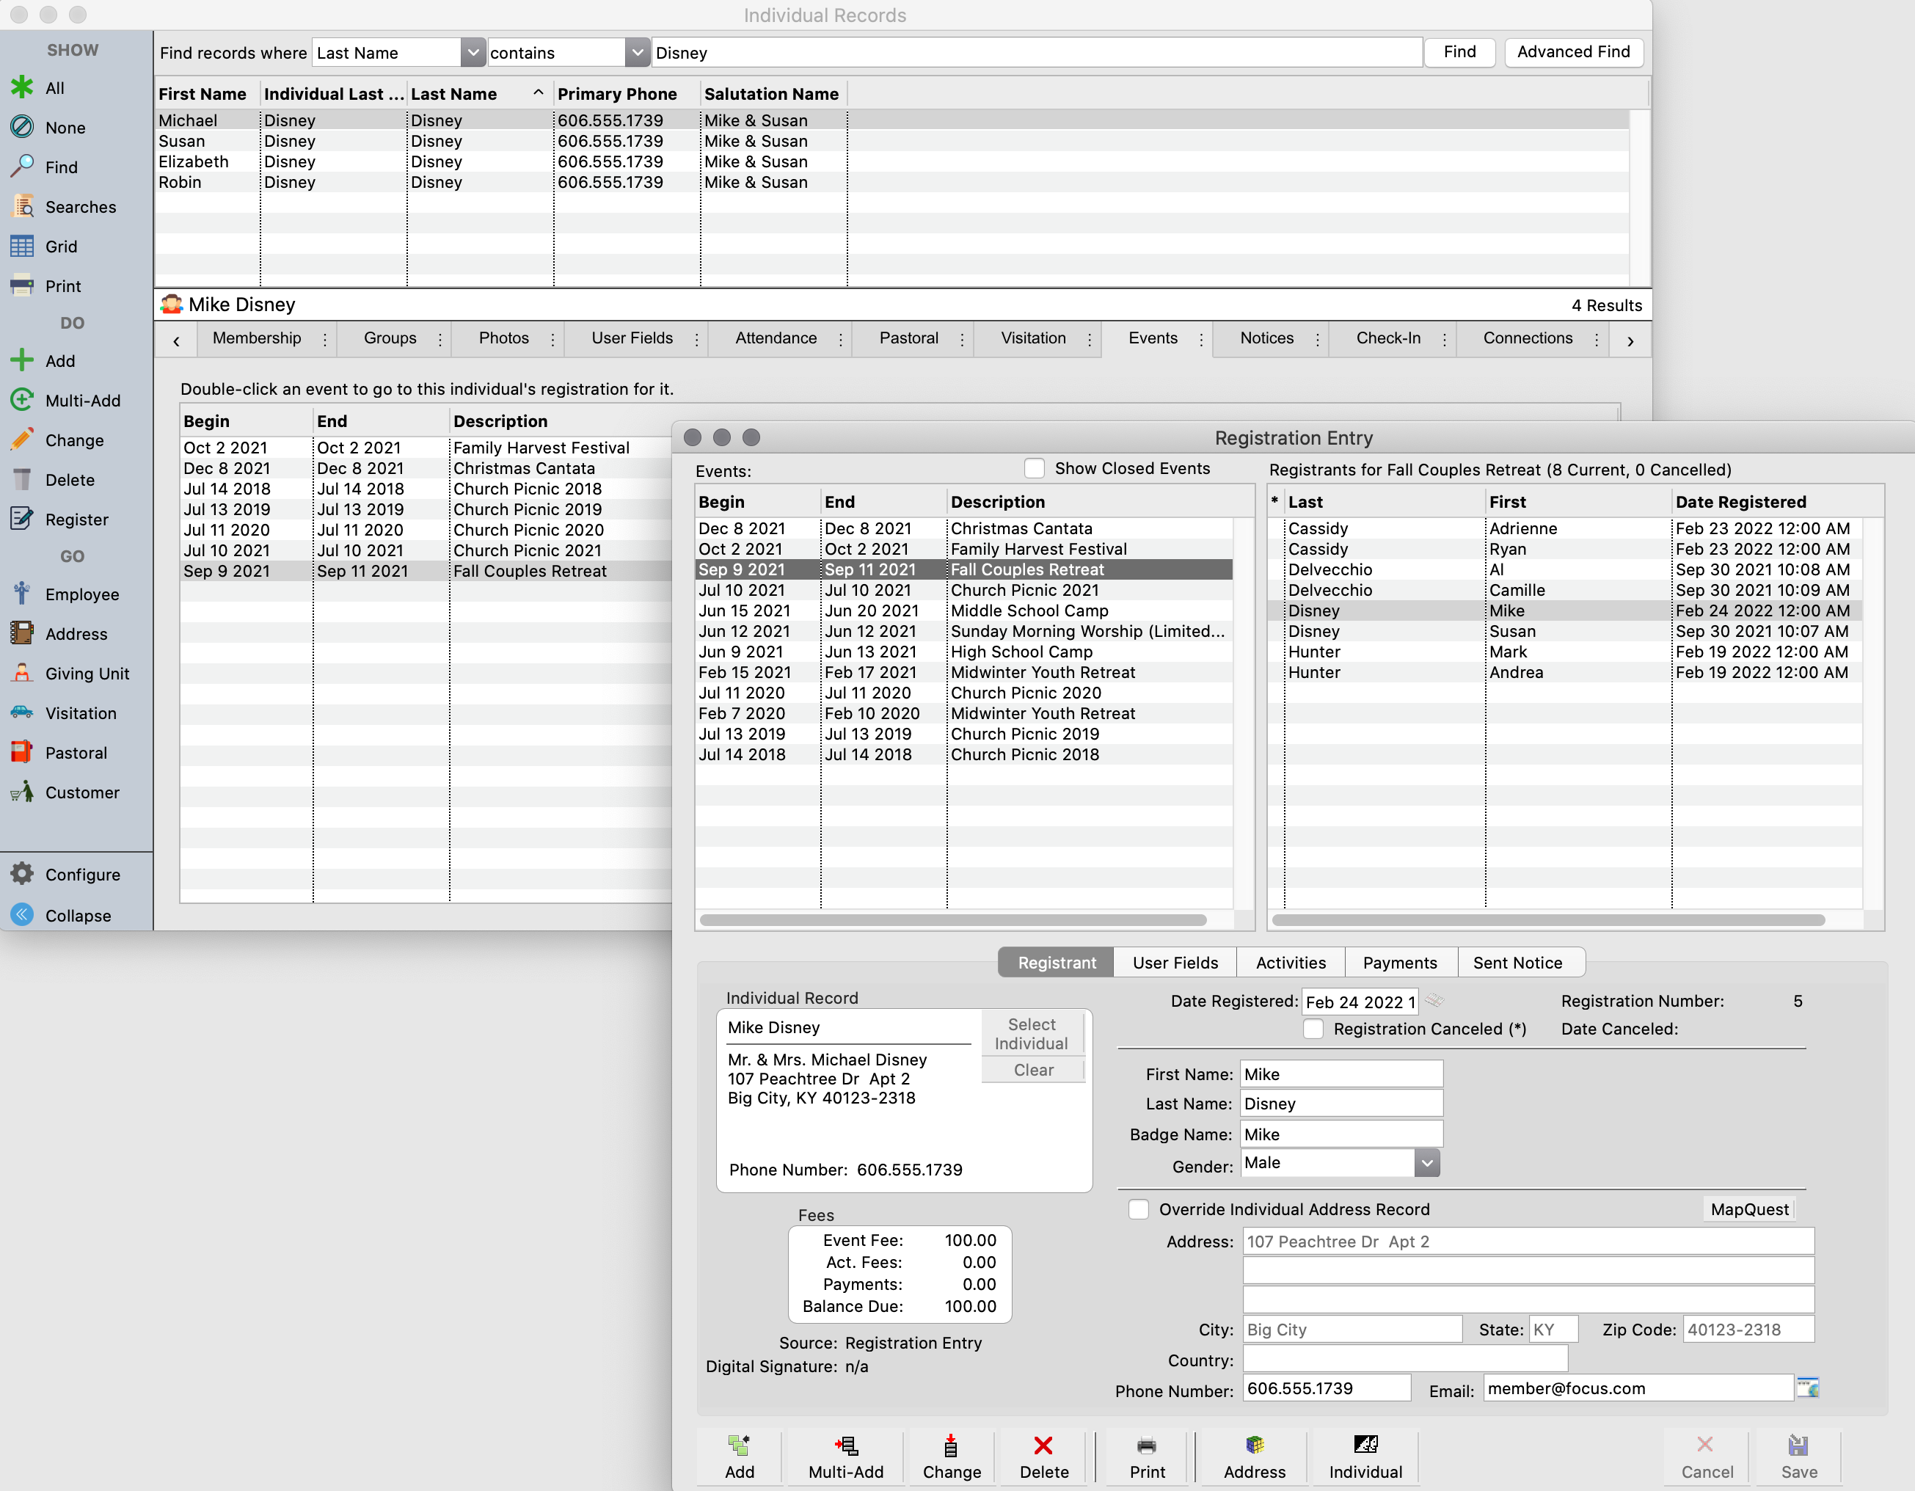
Task: Open the Attendance tab
Action: (x=775, y=338)
